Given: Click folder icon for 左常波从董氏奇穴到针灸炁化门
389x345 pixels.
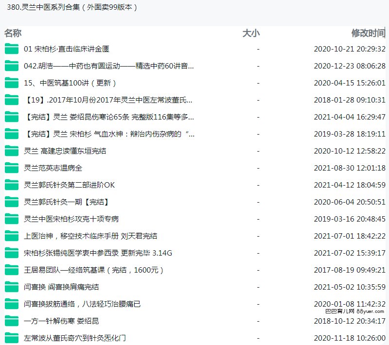Looking at the screenshot, I should click(x=12, y=338).
